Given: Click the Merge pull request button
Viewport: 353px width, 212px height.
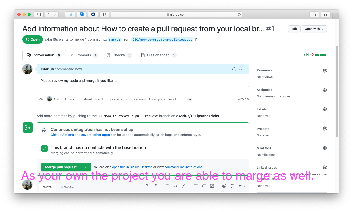Looking at the screenshot, I should click(61, 167).
